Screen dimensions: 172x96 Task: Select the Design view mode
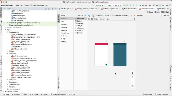coord(165,12)
